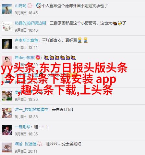The height and width of the screenshot is (155, 145).
Task: Click 时一_技能树构建中 avatar image
Action: (x=7, y=113)
